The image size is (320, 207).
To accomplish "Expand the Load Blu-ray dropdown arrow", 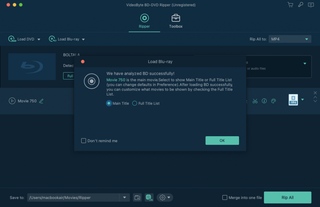I will tap(83, 39).
